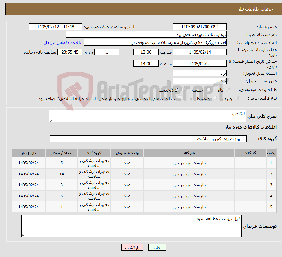Click item name in row 4
Viewport: 282px width, 257px height.
[x=189, y=196]
